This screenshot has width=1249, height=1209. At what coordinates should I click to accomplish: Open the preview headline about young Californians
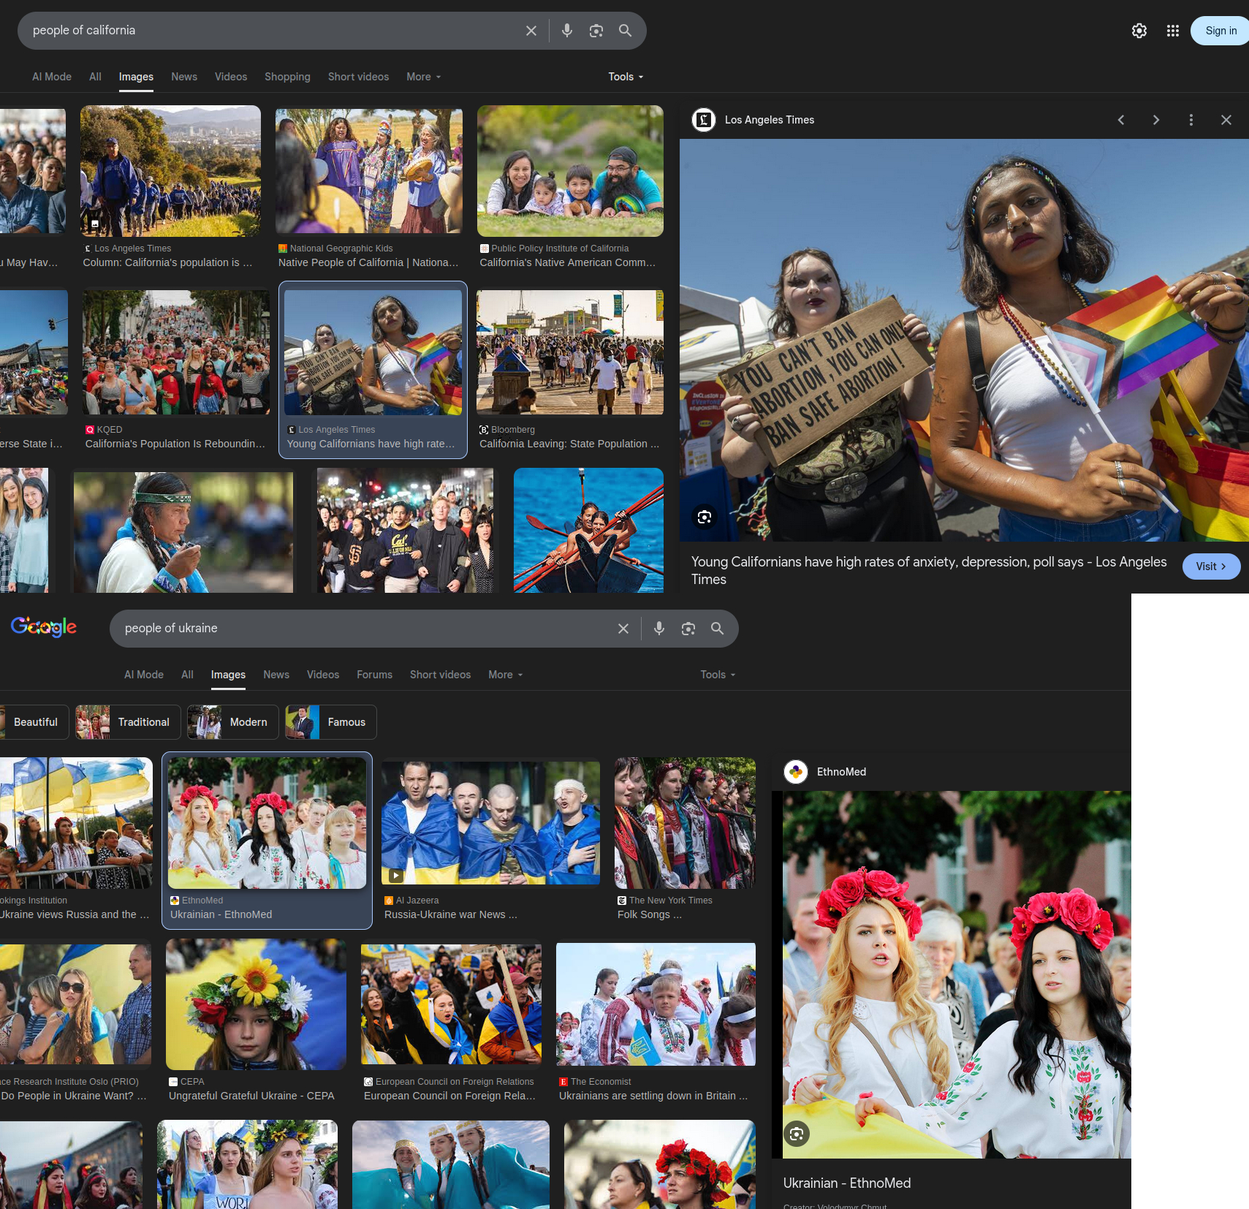(929, 570)
